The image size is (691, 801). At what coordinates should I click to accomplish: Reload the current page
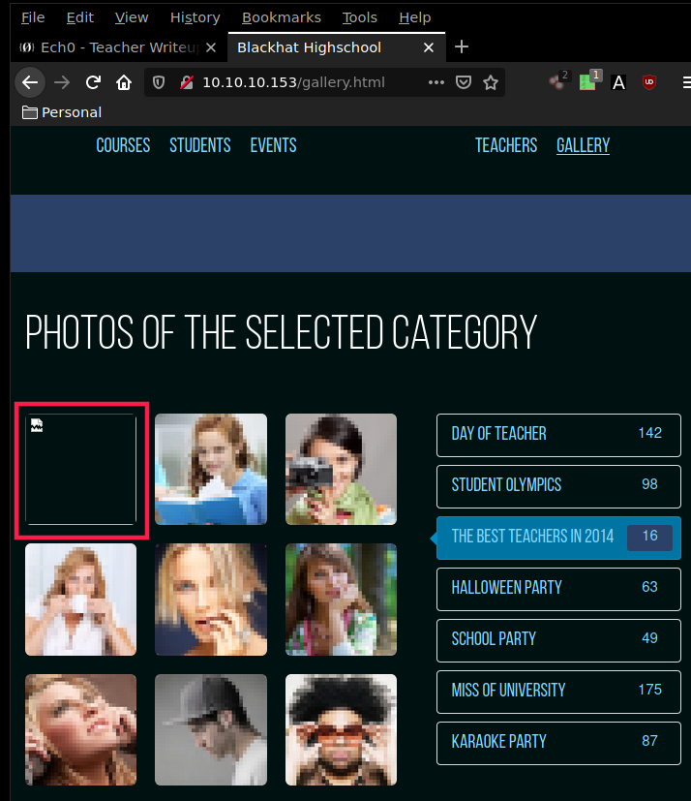[x=93, y=82]
